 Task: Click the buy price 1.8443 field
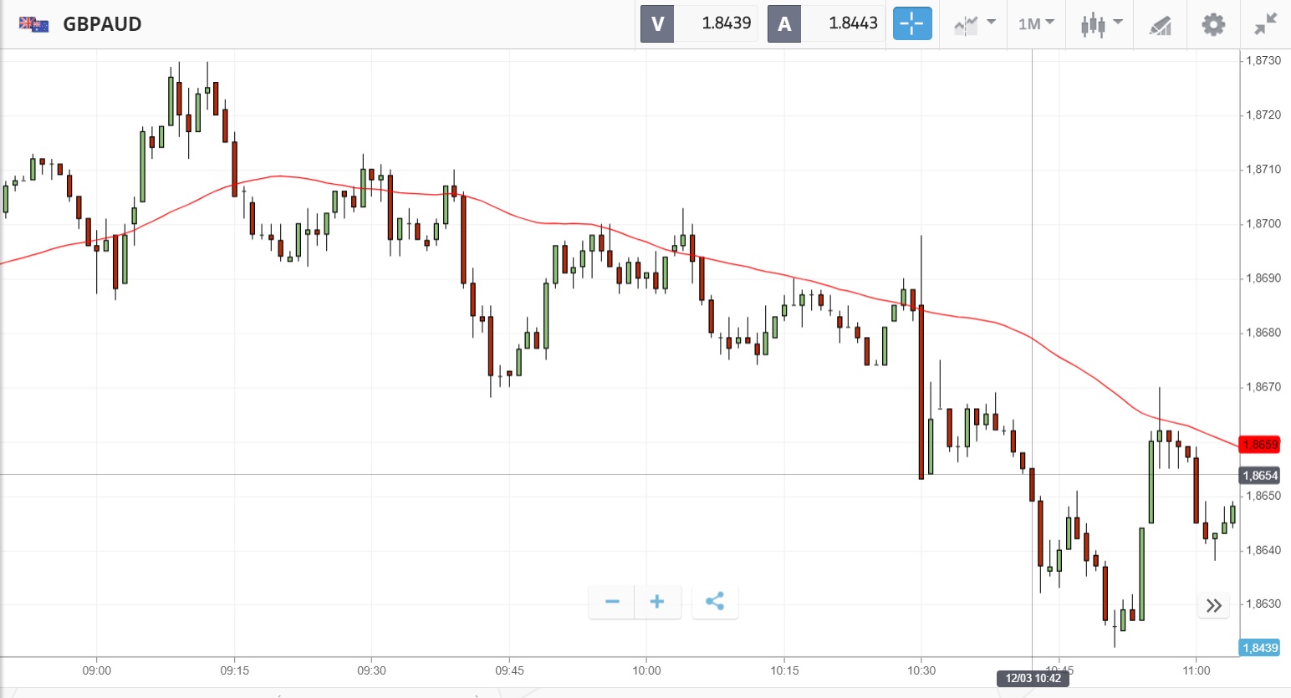point(853,23)
